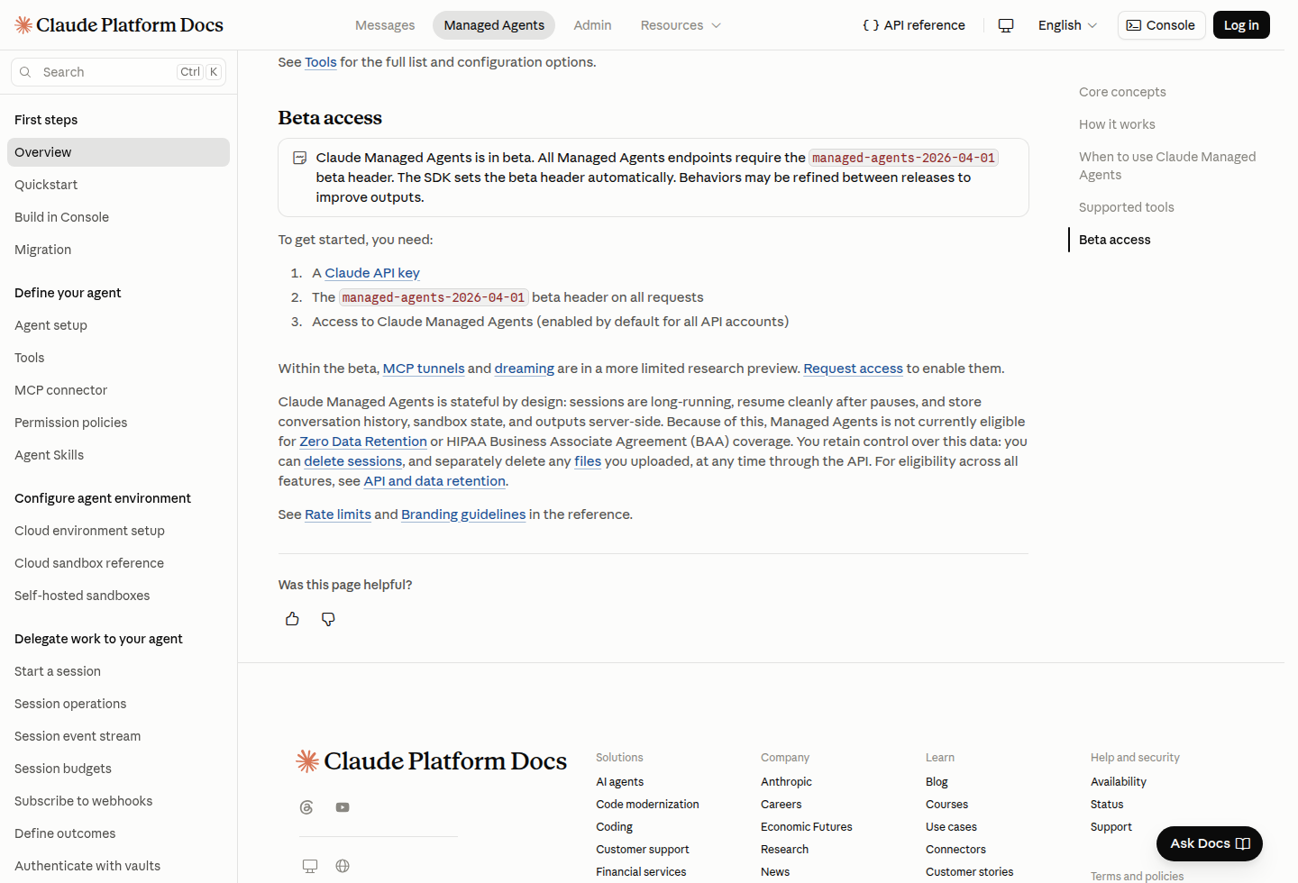Switch to the Admin tab
This screenshot has width=1298, height=883.
592,25
